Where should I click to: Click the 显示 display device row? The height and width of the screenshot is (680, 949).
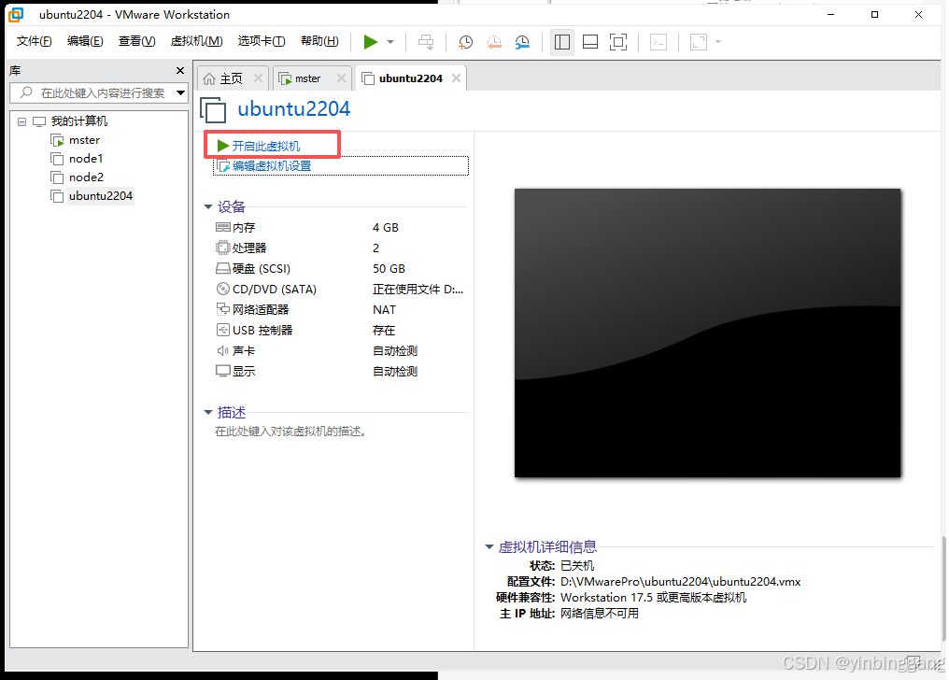click(339, 372)
